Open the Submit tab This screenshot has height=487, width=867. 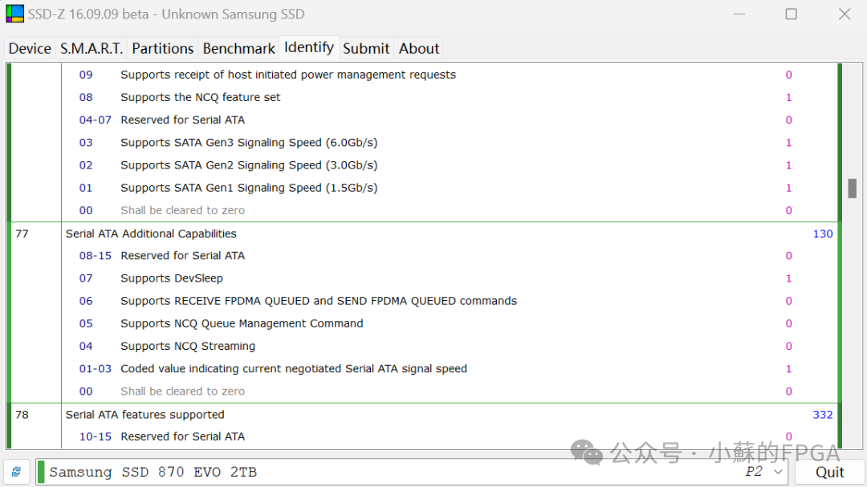[x=366, y=49]
